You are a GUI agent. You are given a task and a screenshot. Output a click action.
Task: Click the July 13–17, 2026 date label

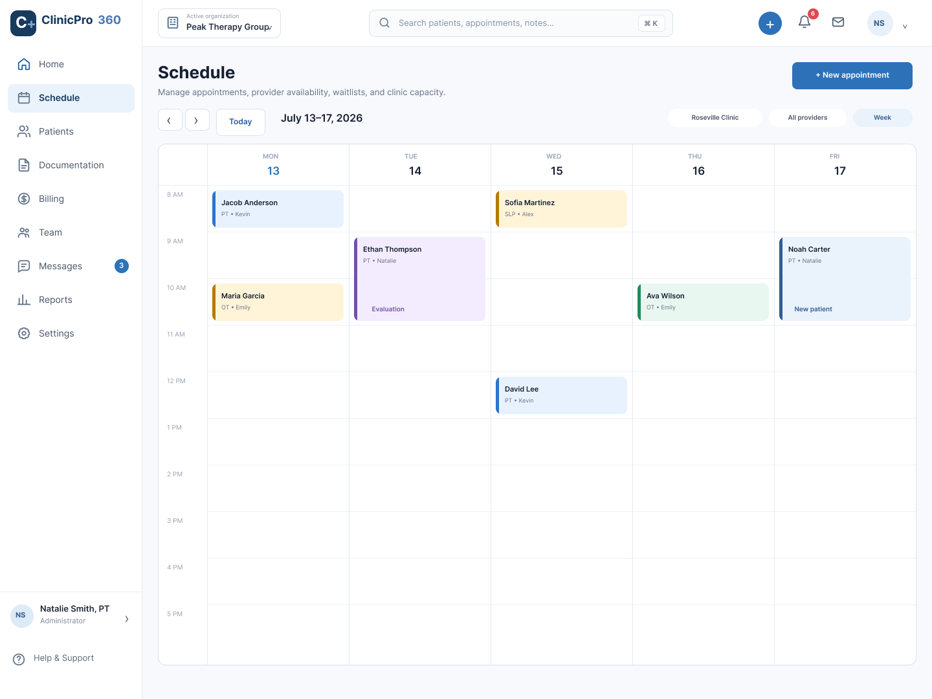322,118
